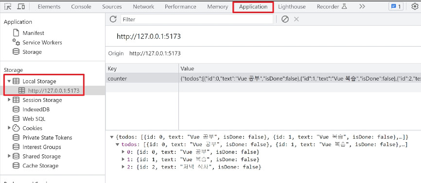Refresh storage with the reload icon
Image resolution: width=421 pixels, height=183 pixels.
click(113, 19)
